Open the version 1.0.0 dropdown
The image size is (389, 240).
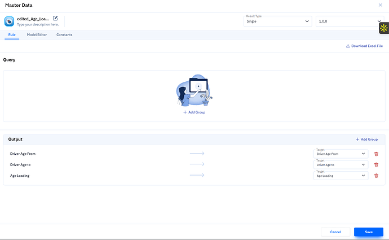pos(350,21)
